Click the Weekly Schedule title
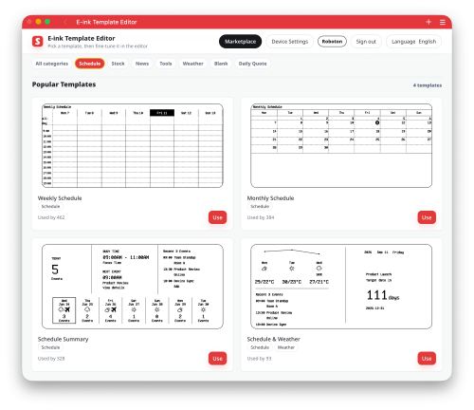 tap(60, 198)
